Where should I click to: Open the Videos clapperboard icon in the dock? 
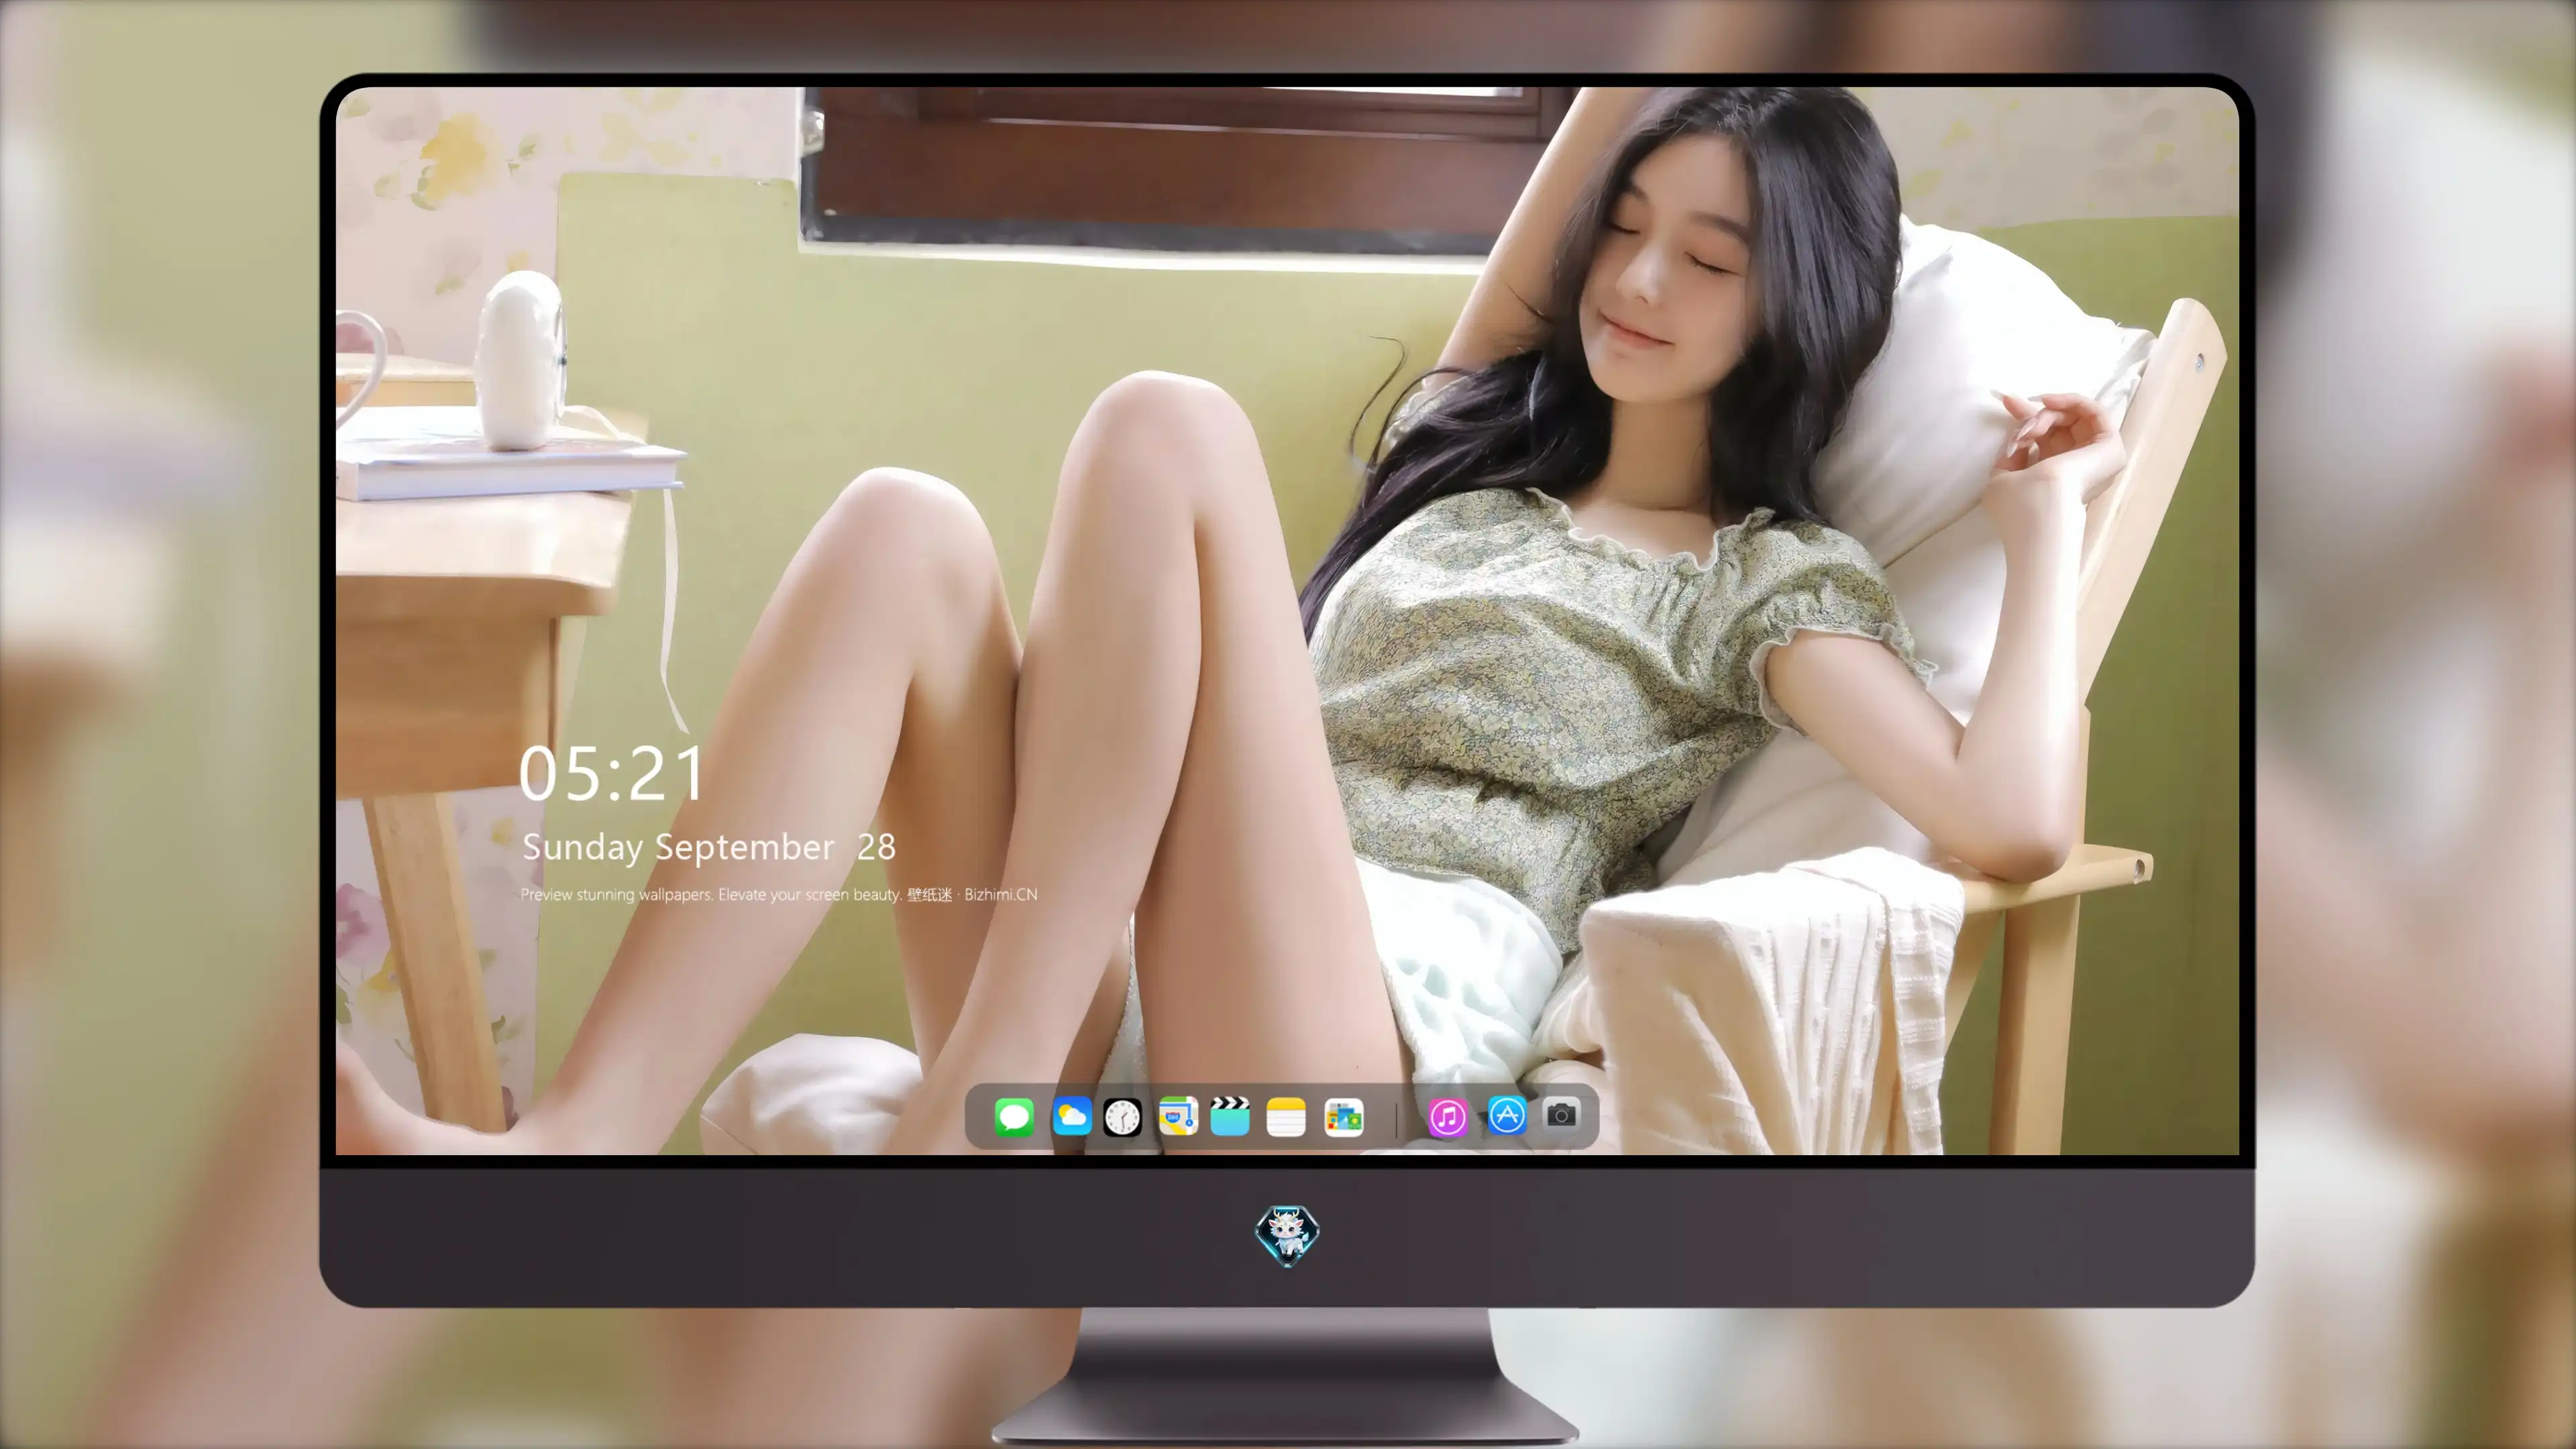[1230, 1117]
